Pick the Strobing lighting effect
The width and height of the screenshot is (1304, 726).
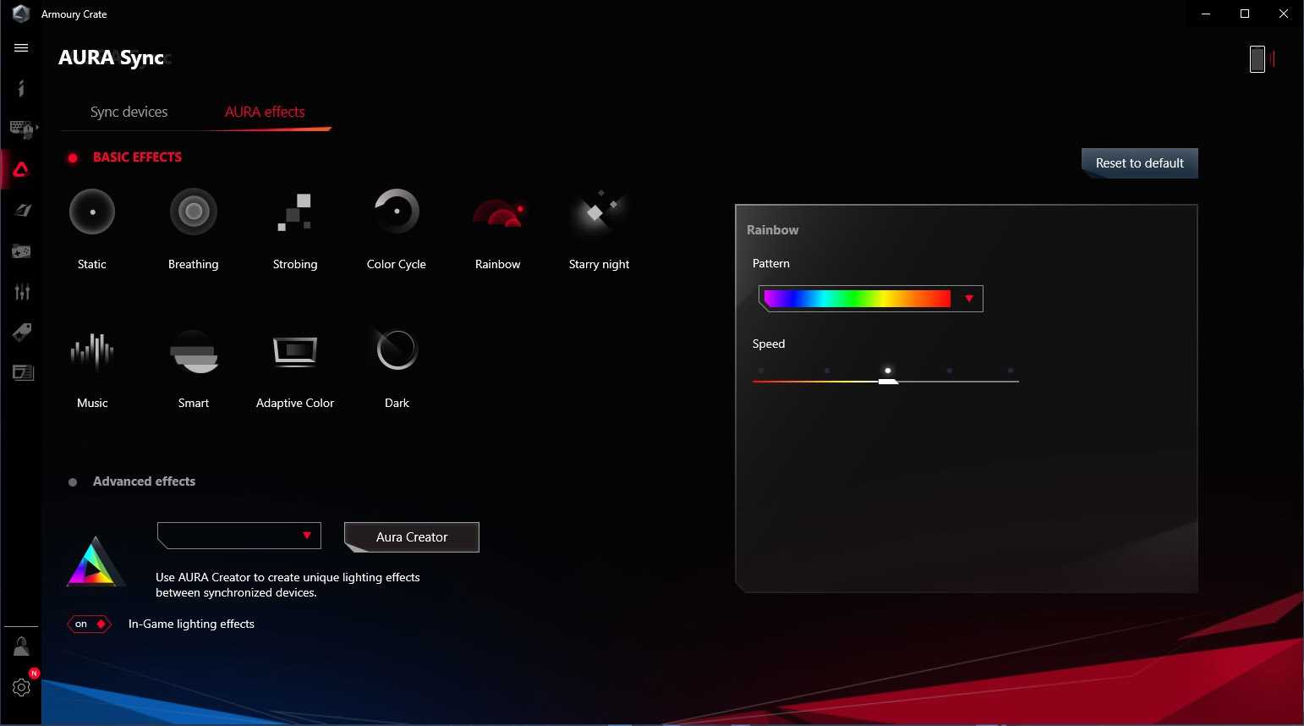(294, 212)
